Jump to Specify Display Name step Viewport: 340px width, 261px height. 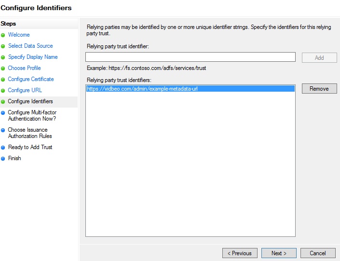(x=33, y=57)
